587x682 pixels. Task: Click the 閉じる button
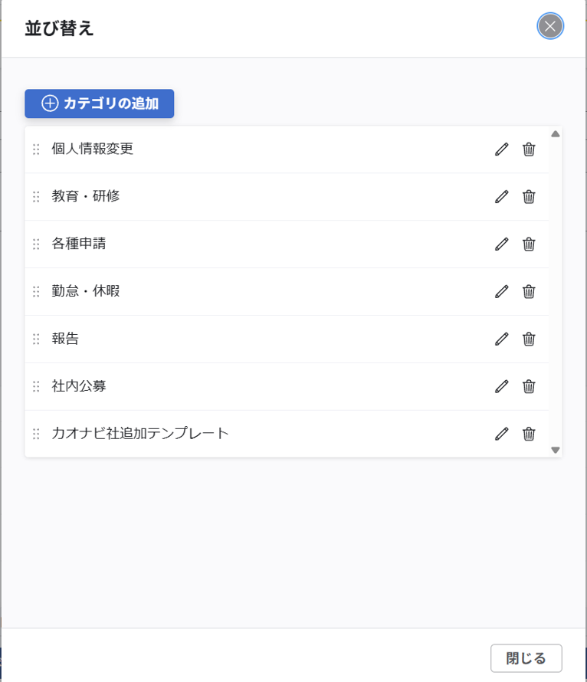tap(526, 658)
